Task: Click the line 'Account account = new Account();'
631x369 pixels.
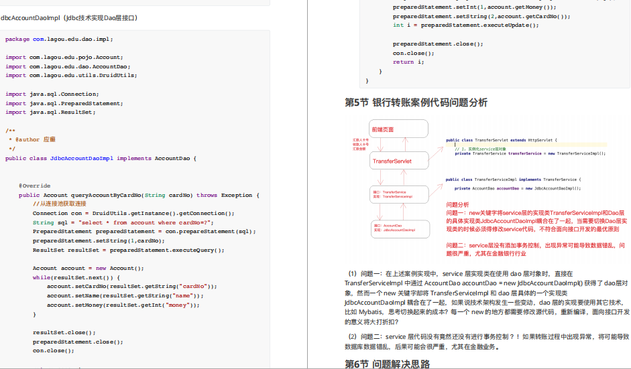Action: pos(88,268)
